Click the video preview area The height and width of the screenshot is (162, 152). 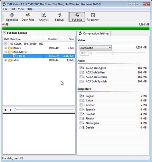click(39, 134)
